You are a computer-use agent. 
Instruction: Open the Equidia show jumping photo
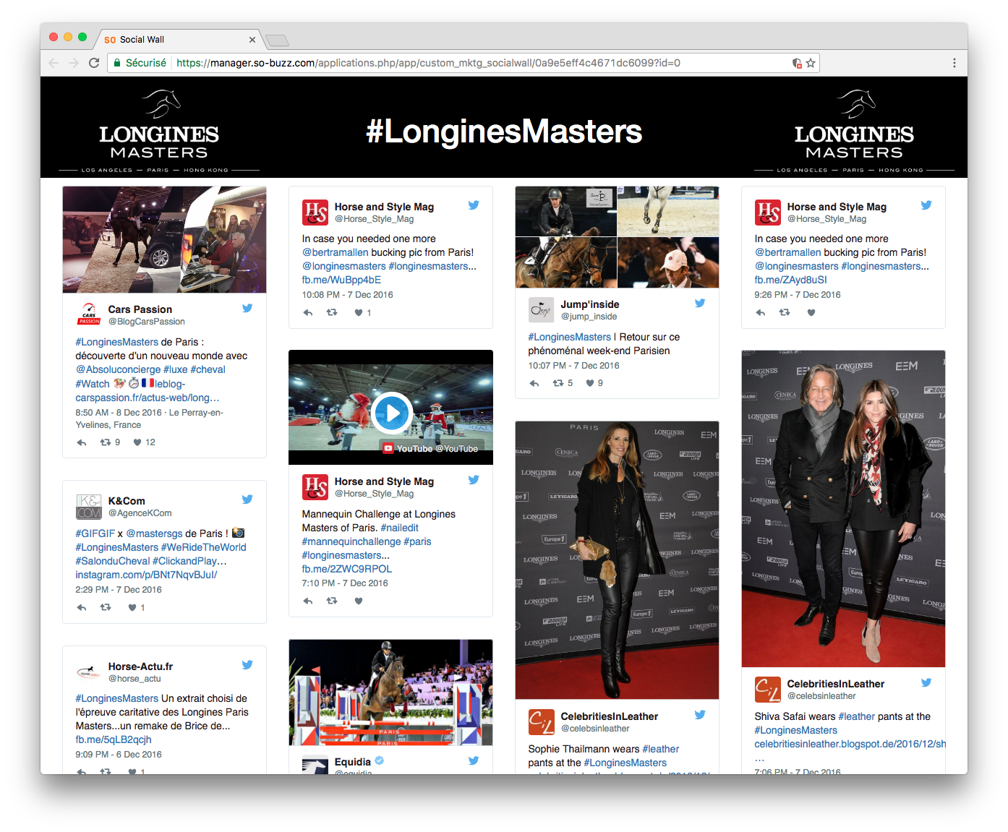tap(390, 692)
